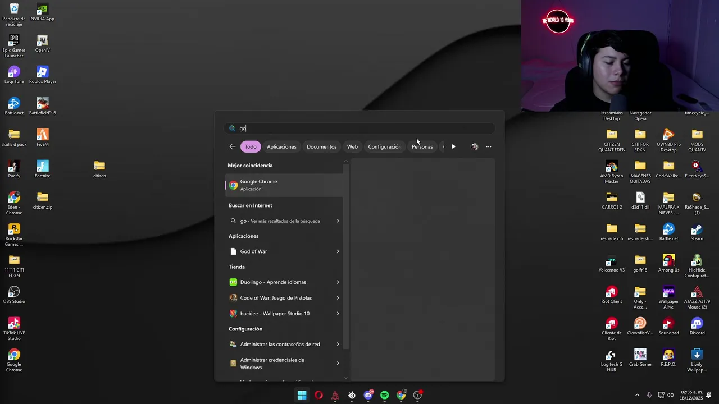Open the NVIDIA App desktop shortcut
Screen dimensions: 719x404
pyautogui.click(x=43, y=12)
